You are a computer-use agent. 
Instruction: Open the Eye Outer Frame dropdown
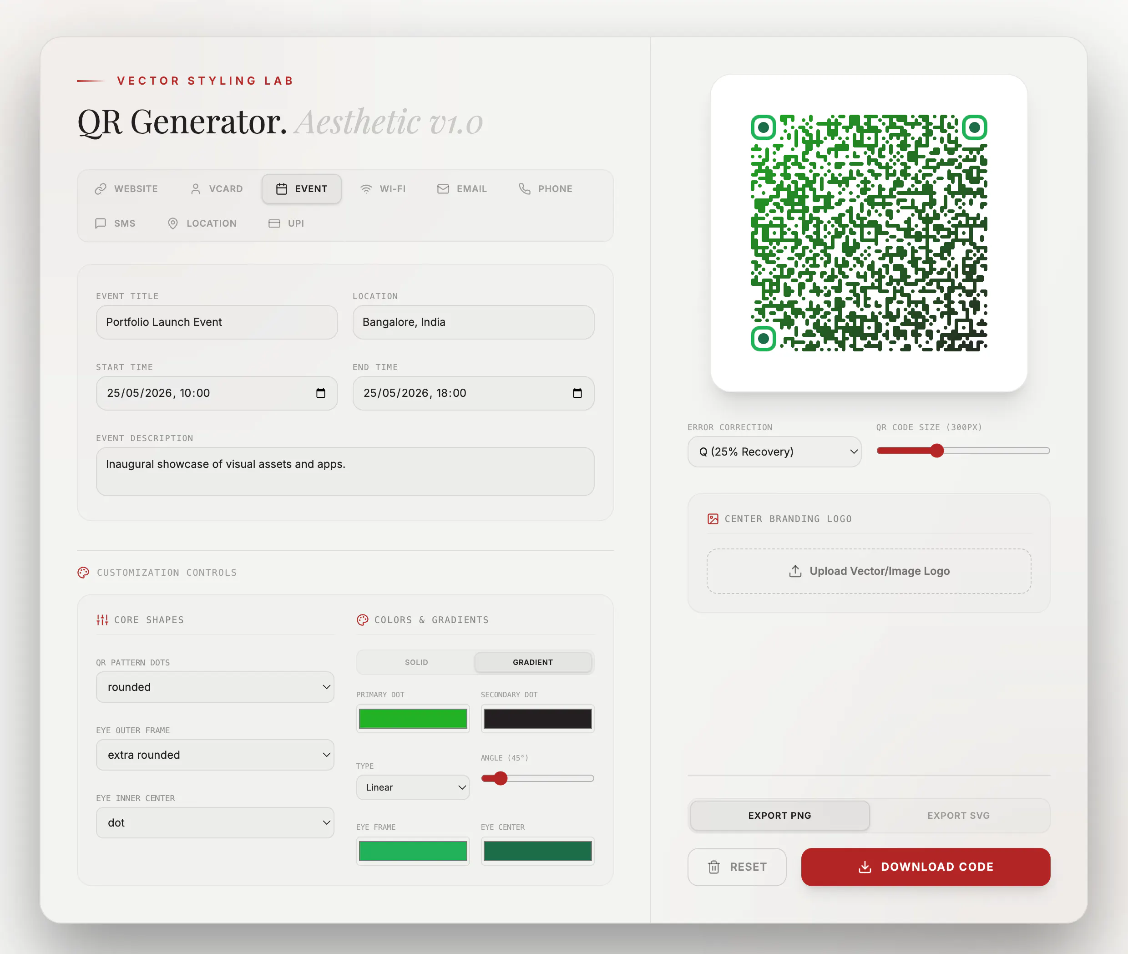click(215, 755)
